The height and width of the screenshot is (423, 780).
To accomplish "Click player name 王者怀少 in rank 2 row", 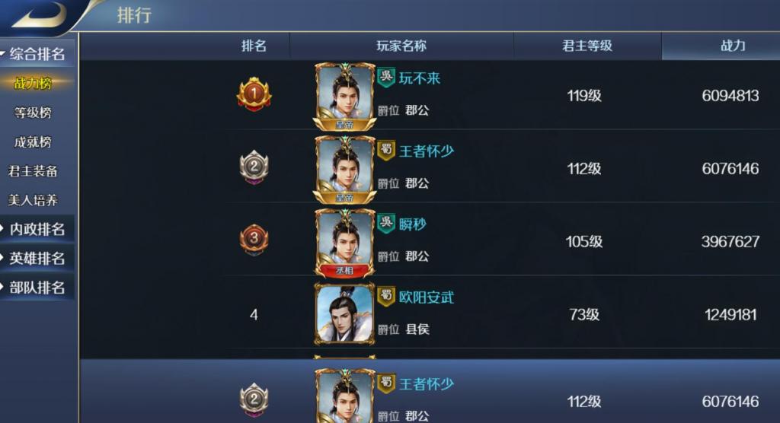I will point(427,151).
